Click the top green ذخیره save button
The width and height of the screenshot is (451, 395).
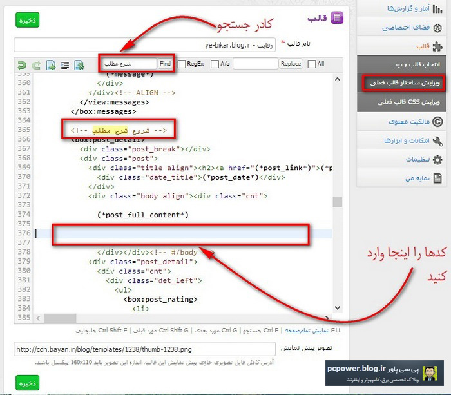(x=27, y=20)
